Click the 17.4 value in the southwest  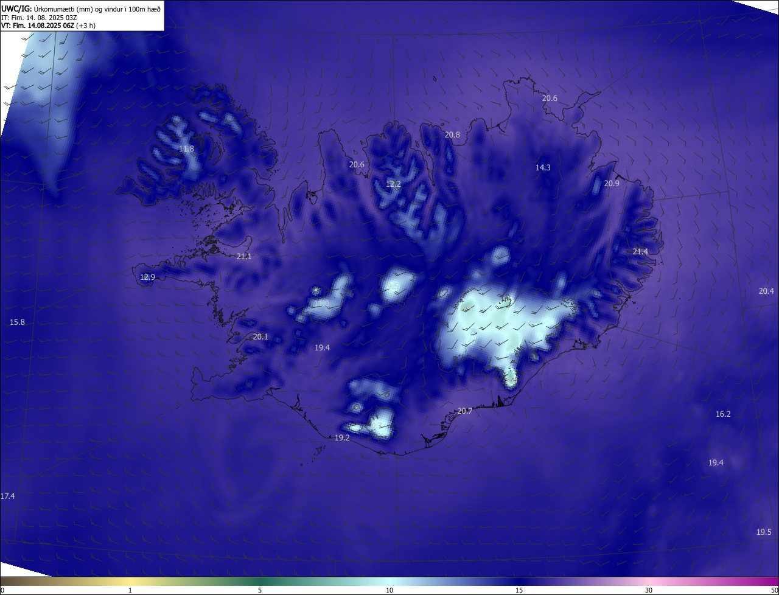tap(7, 496)
